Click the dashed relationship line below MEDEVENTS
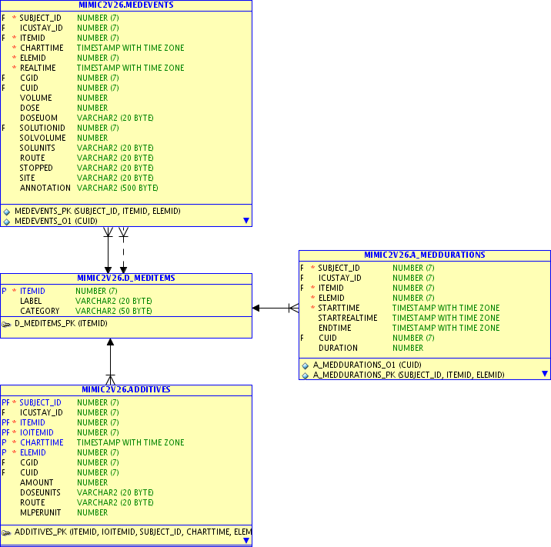The height and width of the screenshot is (547, 551). pos(123,250)
